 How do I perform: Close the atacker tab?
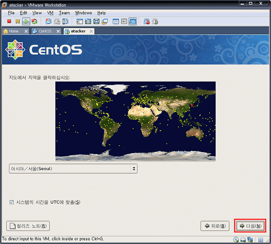[x=91, y=31]
